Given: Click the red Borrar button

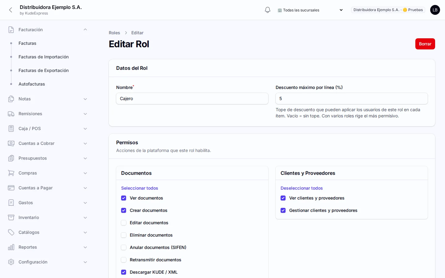Looking at the screenshot, I should (x=425, y=44).
